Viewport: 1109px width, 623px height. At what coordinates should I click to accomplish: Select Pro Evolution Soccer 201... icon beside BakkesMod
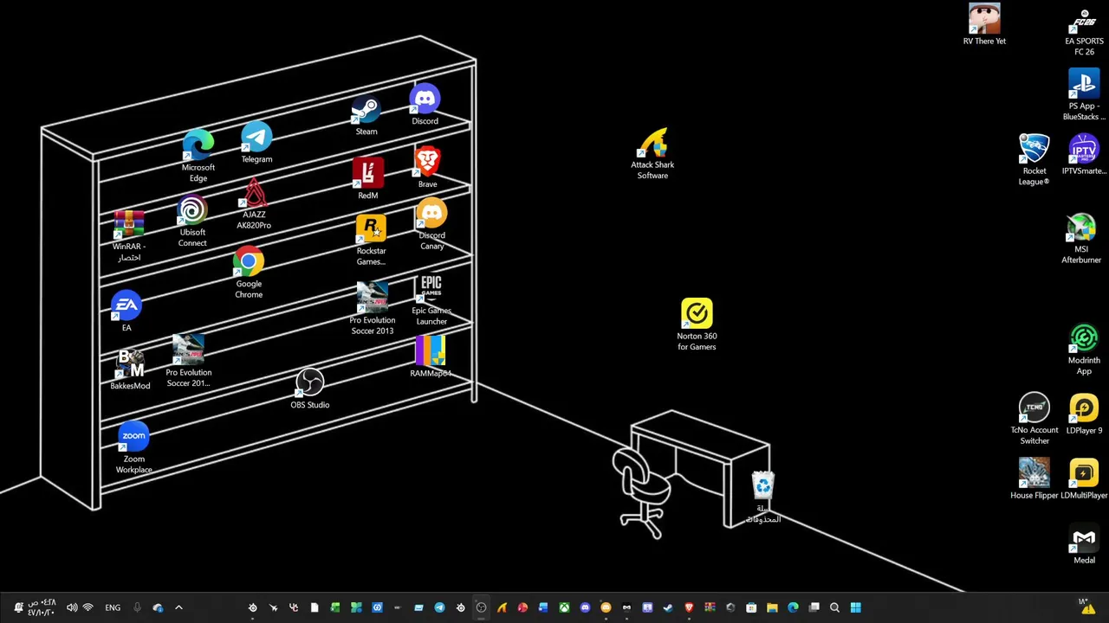point(189,362)
